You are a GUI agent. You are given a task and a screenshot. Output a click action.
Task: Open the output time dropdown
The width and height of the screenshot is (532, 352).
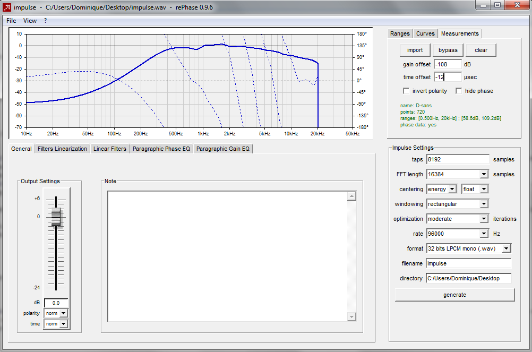63,324
